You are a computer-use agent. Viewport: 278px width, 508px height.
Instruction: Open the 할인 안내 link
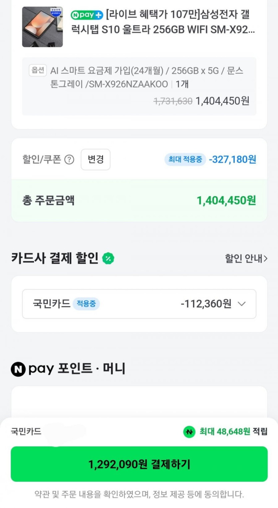pos(246,259)
